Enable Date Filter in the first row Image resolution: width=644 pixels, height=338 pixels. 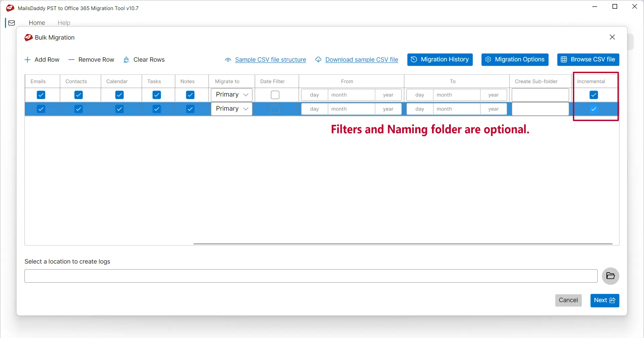click(x=275, y=95)
